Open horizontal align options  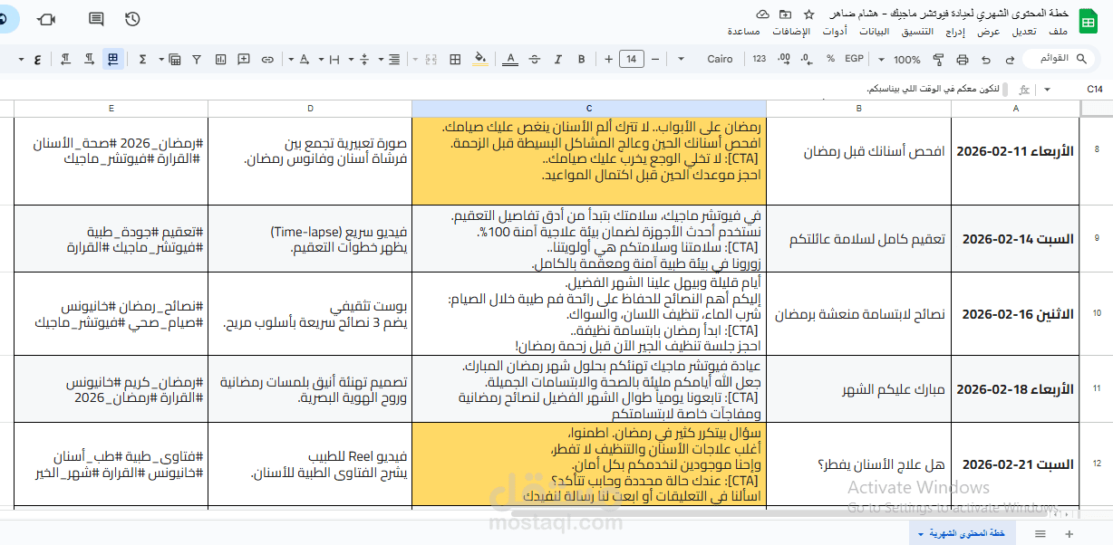click(x=394, y=60)
